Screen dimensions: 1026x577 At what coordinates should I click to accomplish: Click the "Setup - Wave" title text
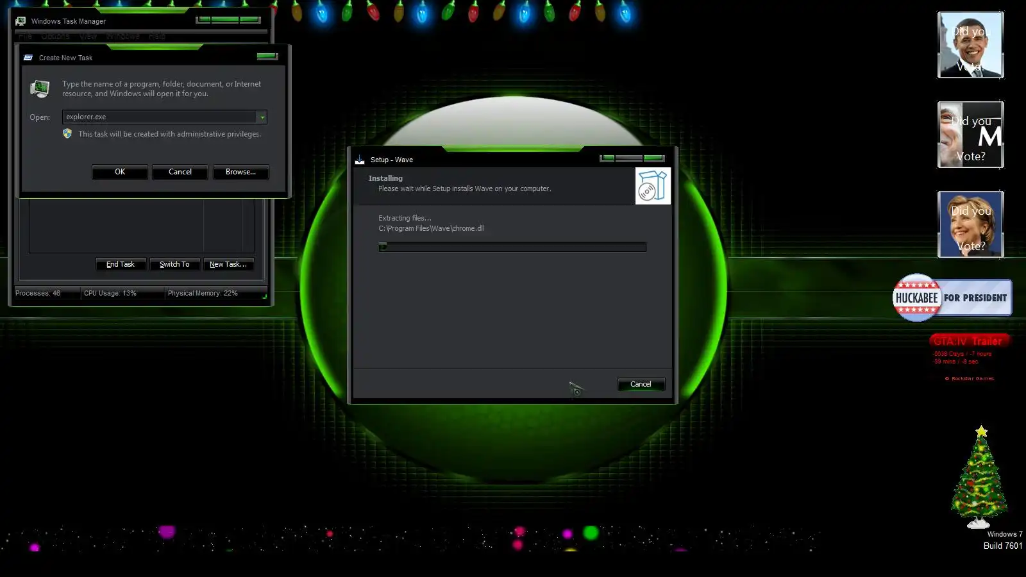(392, 160)
